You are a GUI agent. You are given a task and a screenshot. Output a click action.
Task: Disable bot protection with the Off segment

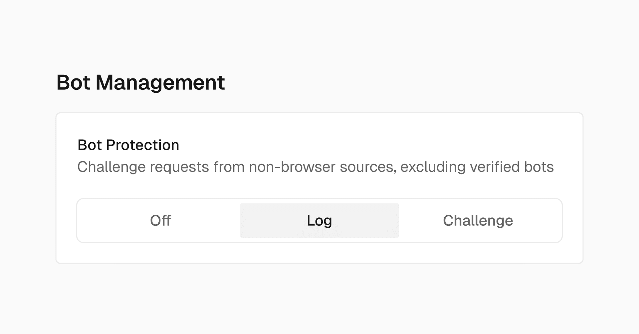160,221
